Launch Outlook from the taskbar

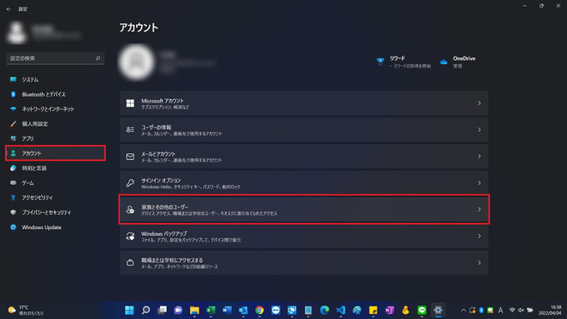click(243, 310)
